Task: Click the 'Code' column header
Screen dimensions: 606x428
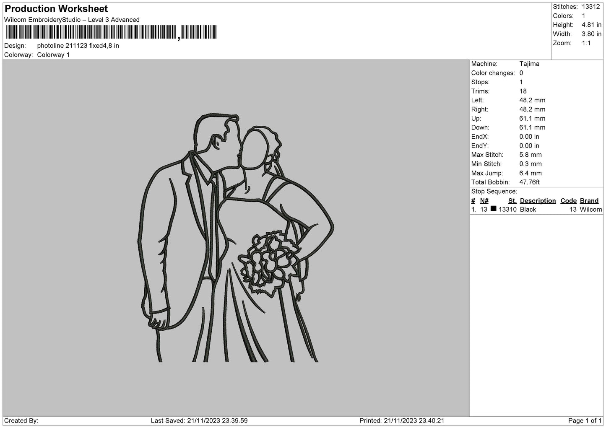Action: coord(568,201)
